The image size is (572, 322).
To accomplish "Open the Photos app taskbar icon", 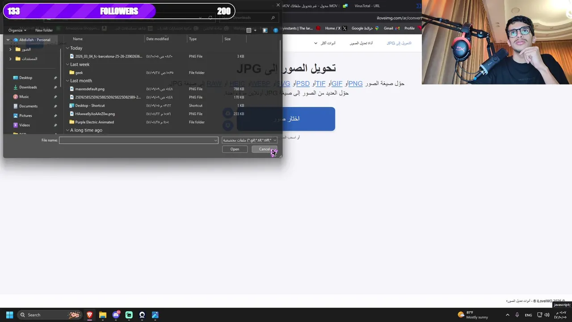I will pyautogui.click(x=155, y=315).
